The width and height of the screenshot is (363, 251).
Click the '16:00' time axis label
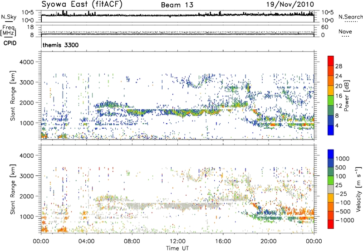(x=223, y=241)
